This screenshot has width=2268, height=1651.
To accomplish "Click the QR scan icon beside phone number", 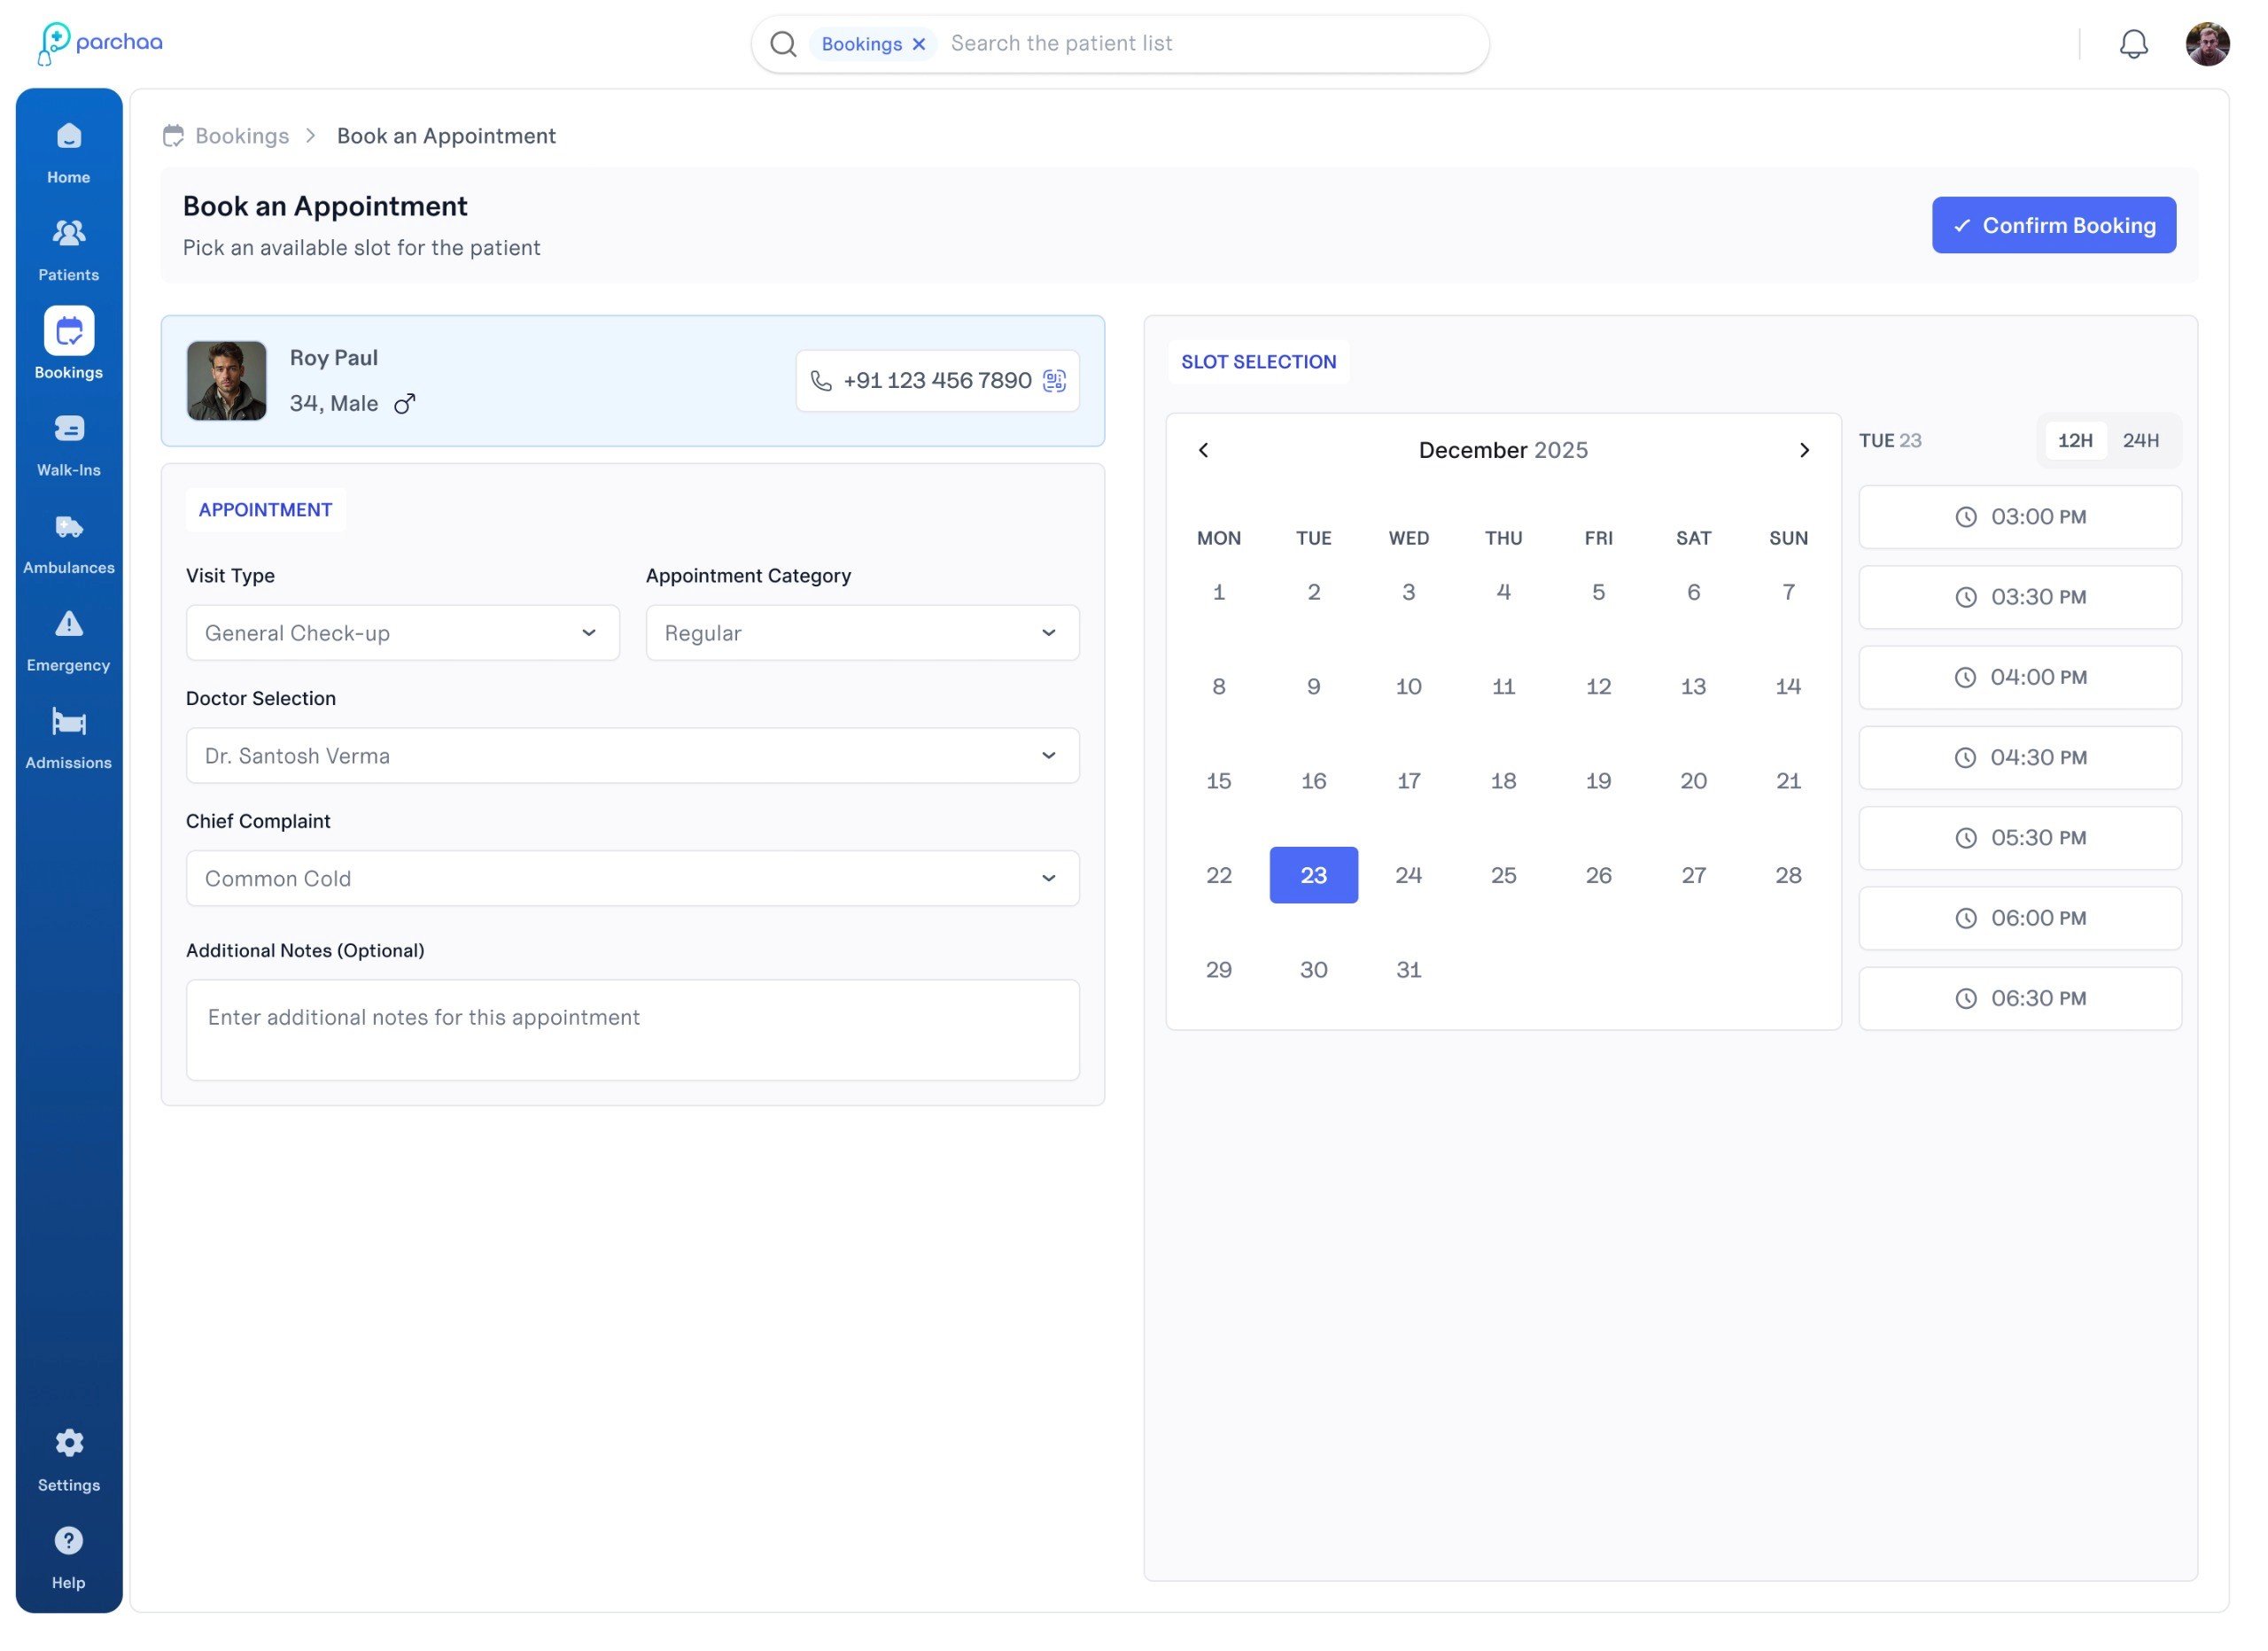I will pos(1054,381).
